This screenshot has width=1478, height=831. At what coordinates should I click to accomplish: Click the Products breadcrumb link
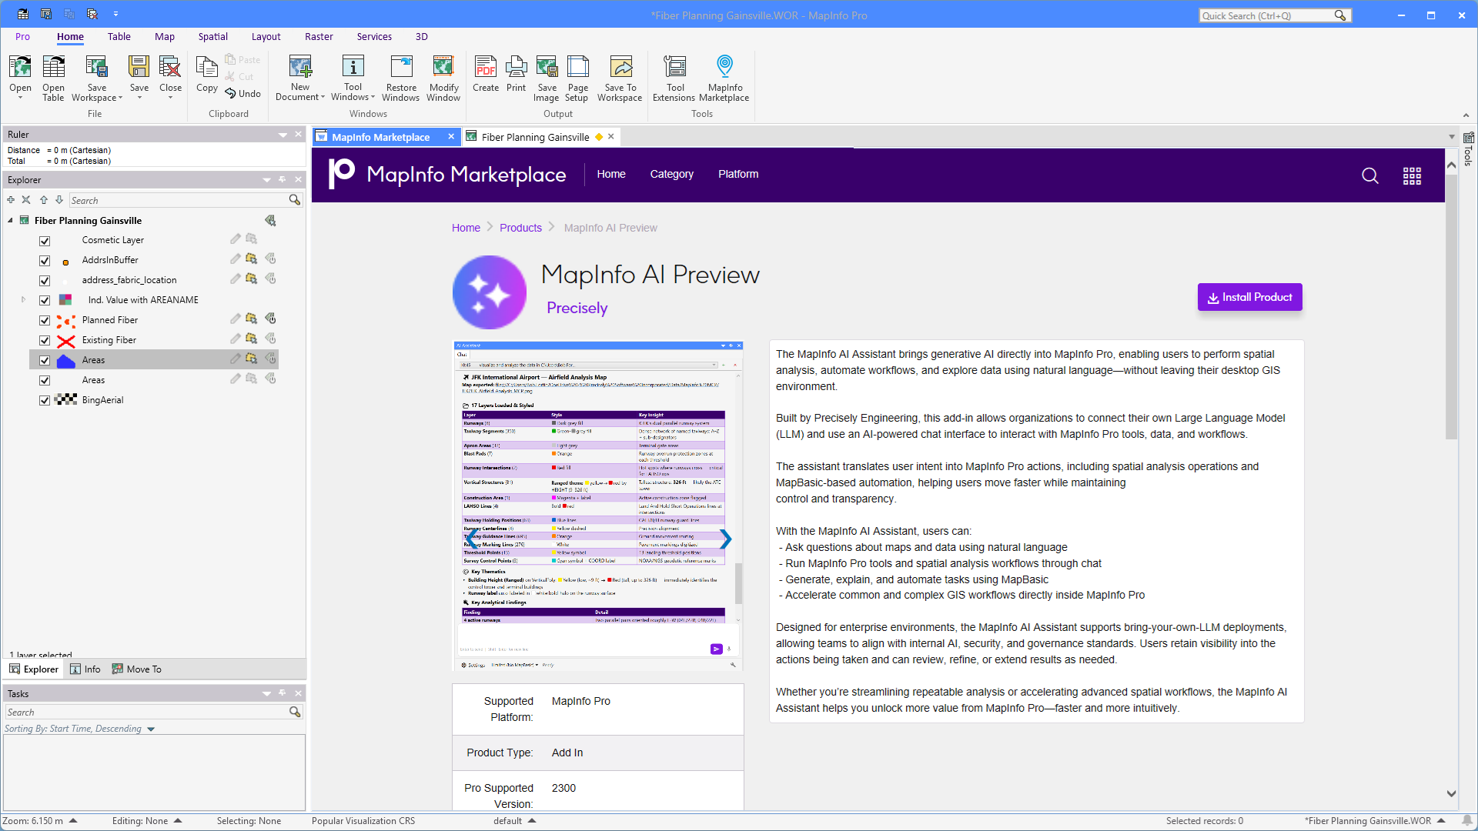pyautogui.click(x=520, y=228)
